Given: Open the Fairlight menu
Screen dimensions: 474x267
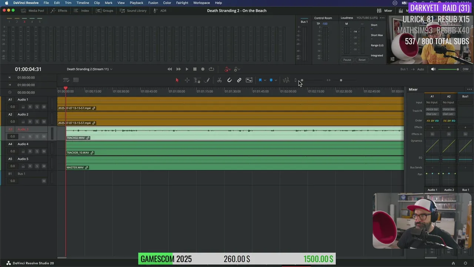Looking at the screenshot, I should tap(182, 3).
